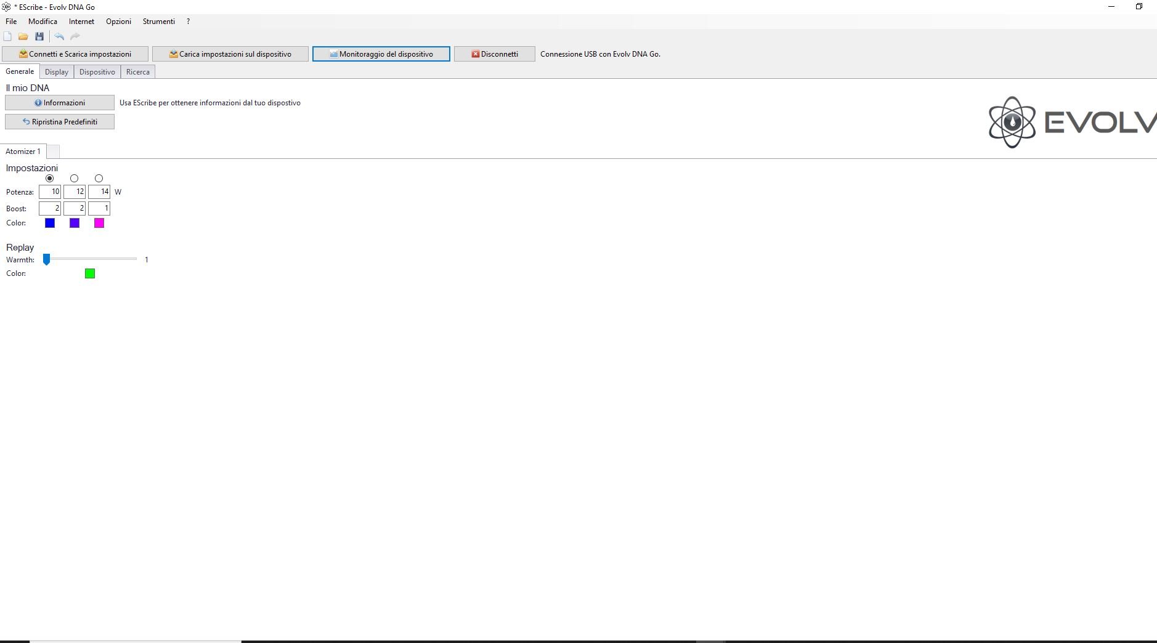Click the Open folder toolbar icon
This screenshot has width=1157, height=643.
pyautogui.click(x=23, y=37)
